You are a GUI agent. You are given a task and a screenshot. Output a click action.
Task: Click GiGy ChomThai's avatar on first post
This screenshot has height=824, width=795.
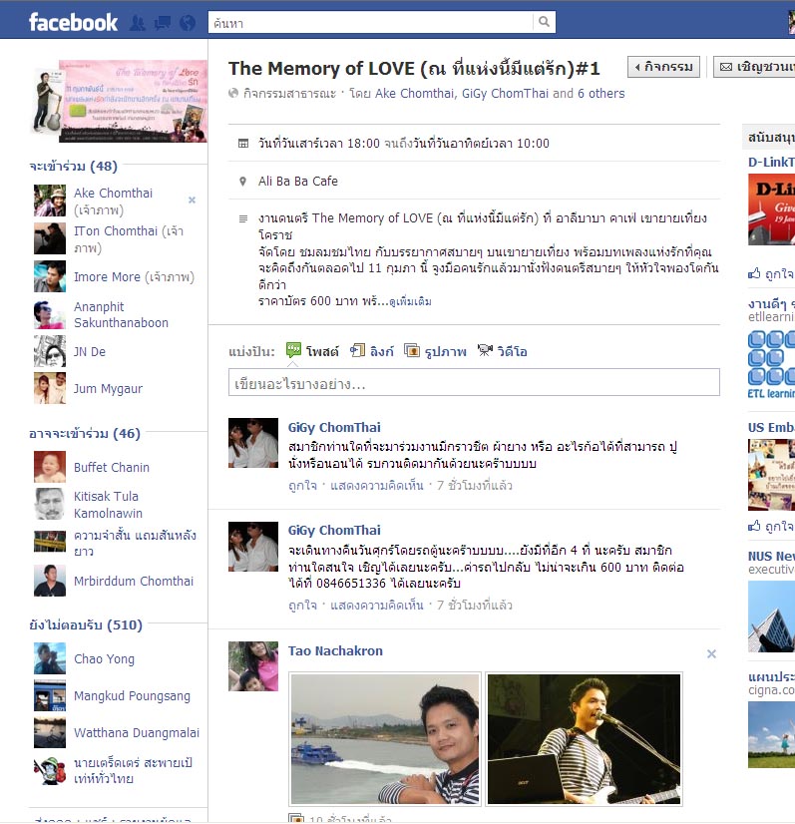(253, 443)
